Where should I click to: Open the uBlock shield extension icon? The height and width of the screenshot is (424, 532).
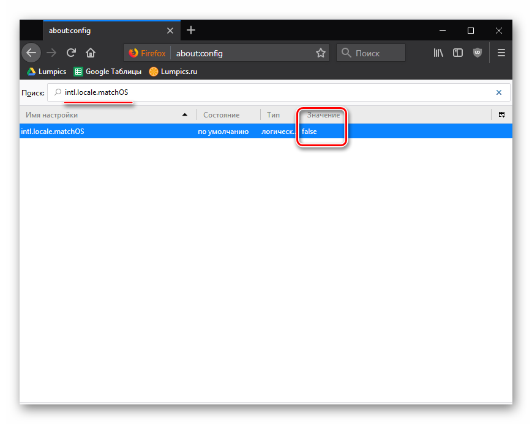(478, 53)
